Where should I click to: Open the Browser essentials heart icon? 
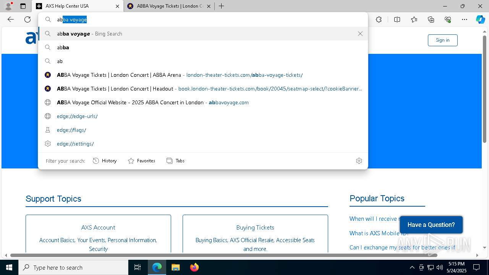point(448,19)
